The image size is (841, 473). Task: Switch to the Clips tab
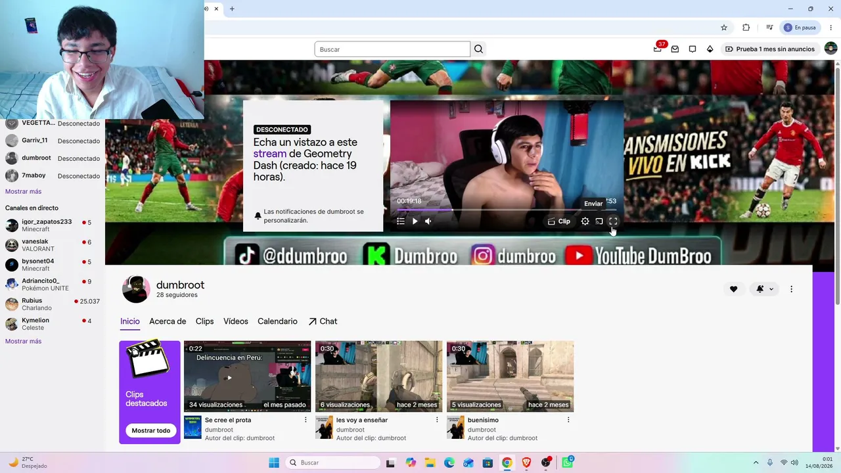[205, 321]
